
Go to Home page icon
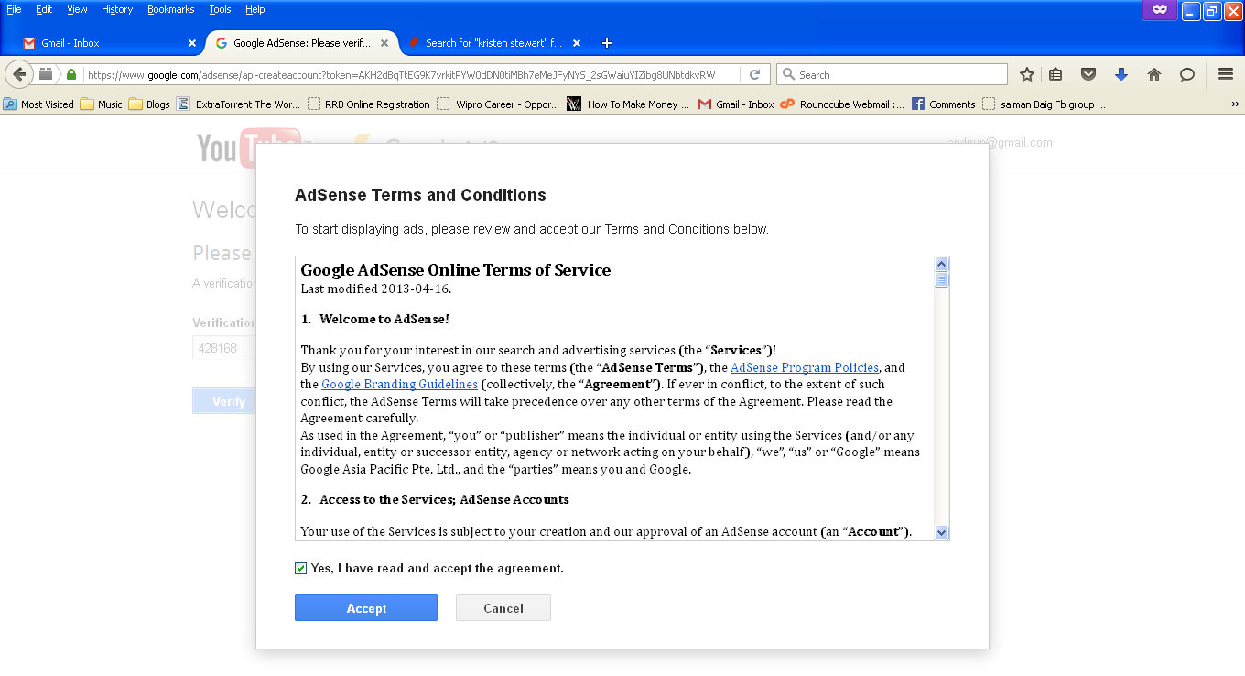pos(1153,75)
